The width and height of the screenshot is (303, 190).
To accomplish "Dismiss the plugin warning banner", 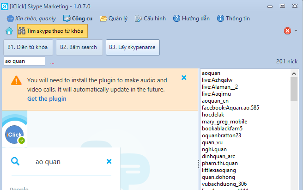I will coord(184,78).
